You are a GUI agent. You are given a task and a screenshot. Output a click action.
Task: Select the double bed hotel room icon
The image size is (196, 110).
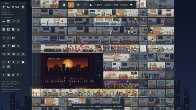point(9,38)
